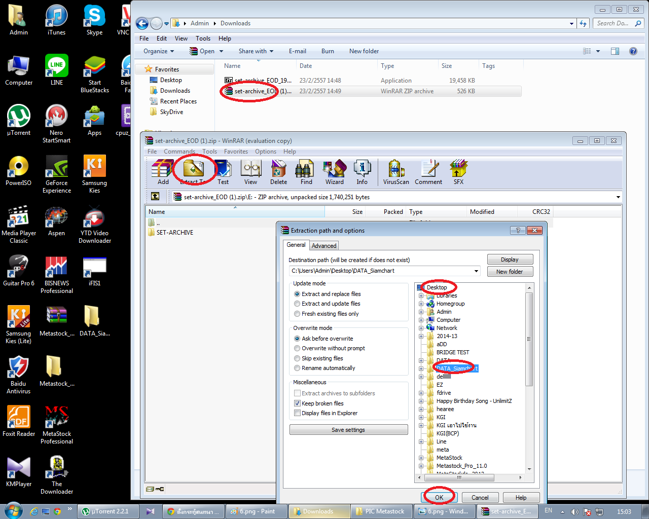Select Start BlueStacks desktop shortcut
This screenshot has height=519, width=649.
[x=95, y=74]
